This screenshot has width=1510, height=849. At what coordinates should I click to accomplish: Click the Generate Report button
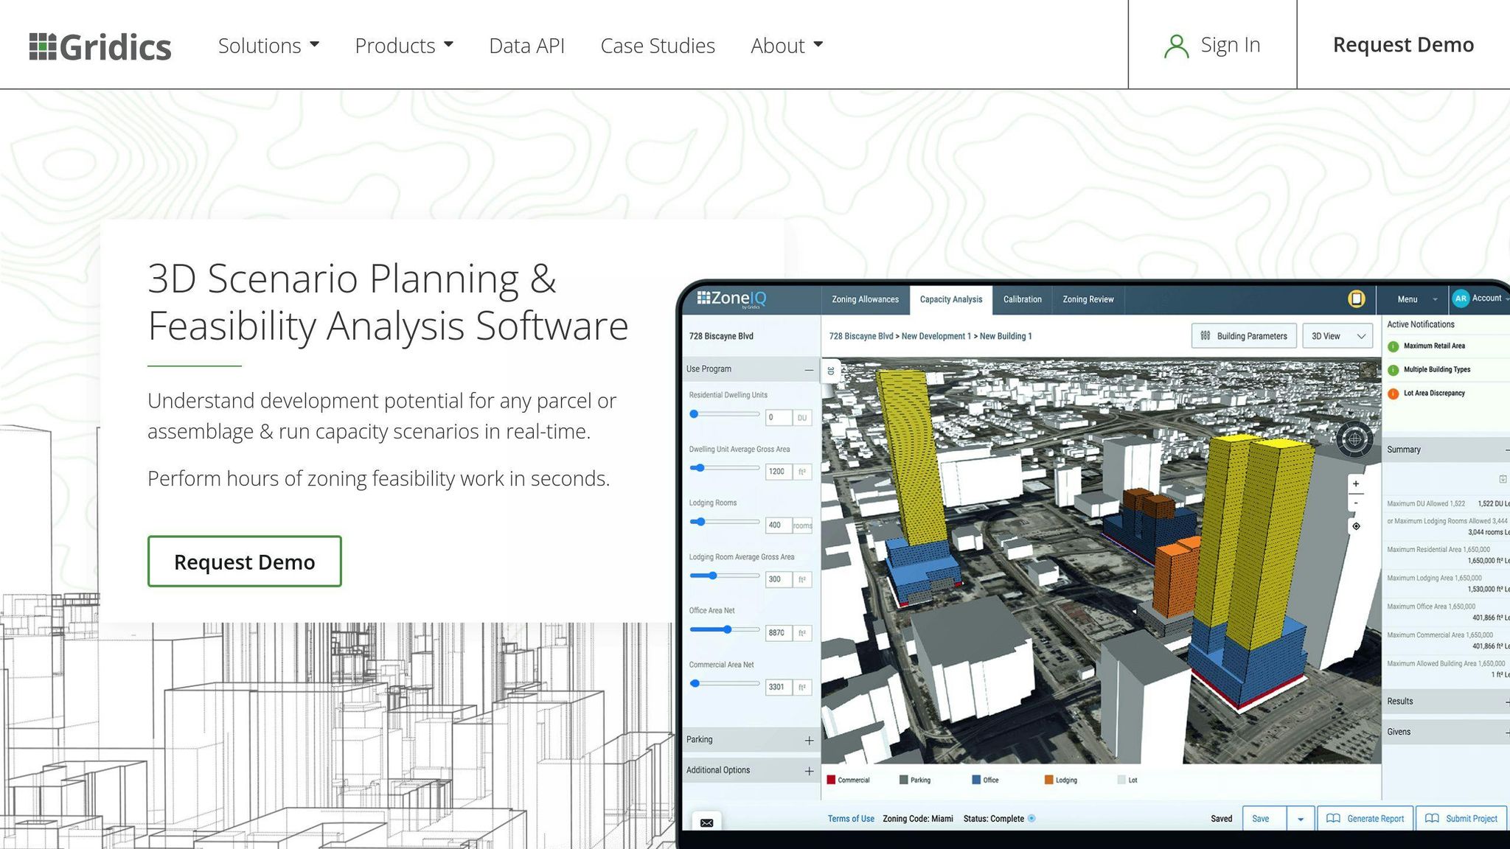[1365, 819]
